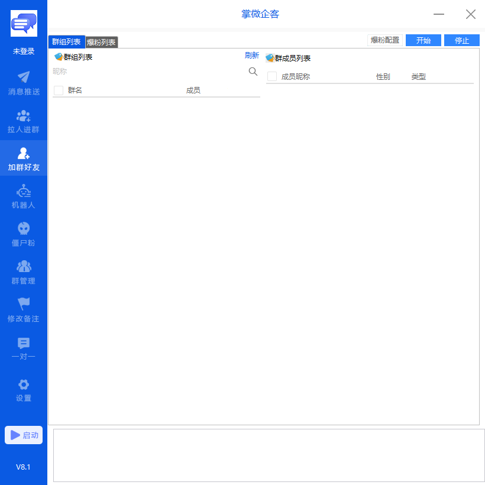Viewport: 485px width, 485px height.
Task: Click the 刷新 refresh link
Action: [251, 55]
